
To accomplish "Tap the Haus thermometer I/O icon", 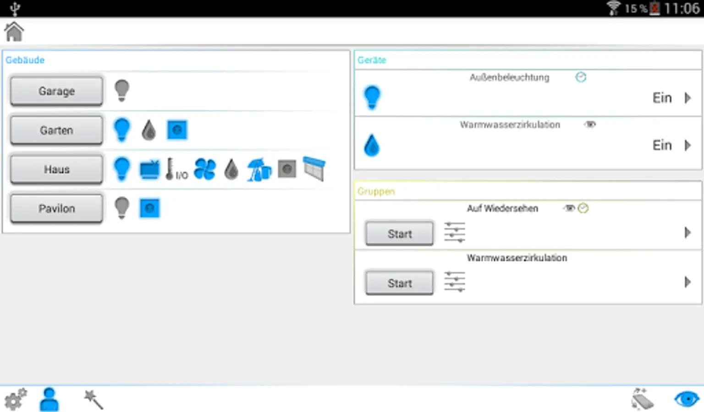I will click(x=176, y=169).
